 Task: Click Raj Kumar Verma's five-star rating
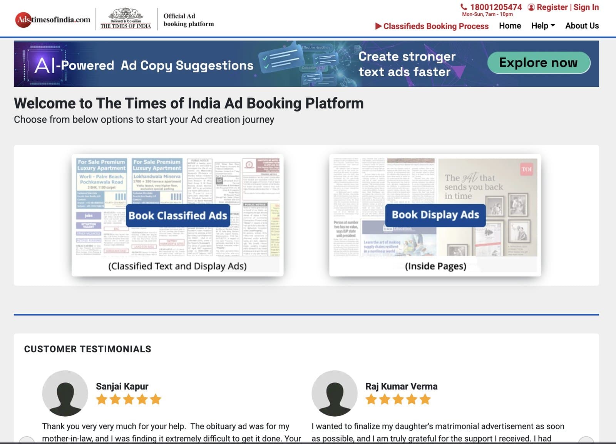pyautogui.click(x=398, y=399)
